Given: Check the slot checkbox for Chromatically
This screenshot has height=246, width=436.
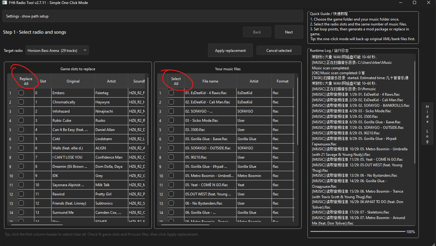Looking at the screenshot, I should coord(21,102).
